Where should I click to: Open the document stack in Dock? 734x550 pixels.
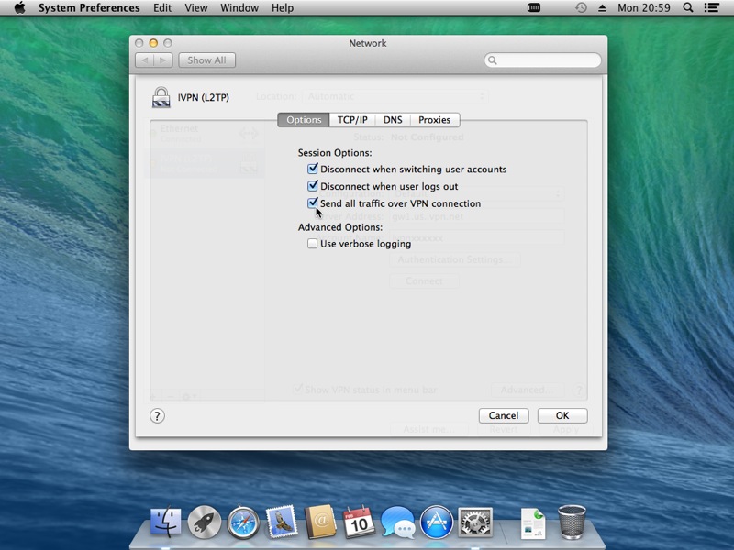click(533, 522)
